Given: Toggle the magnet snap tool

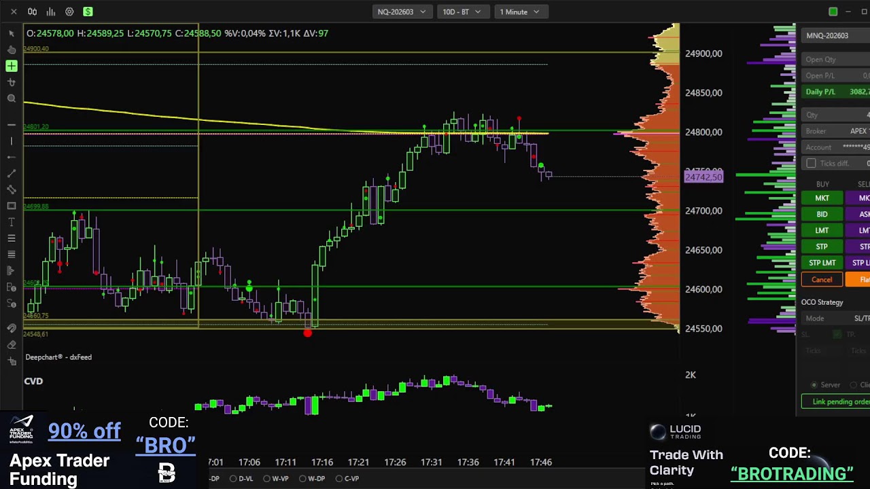Looking at the screenshot, I should click(x=12, y=328).
